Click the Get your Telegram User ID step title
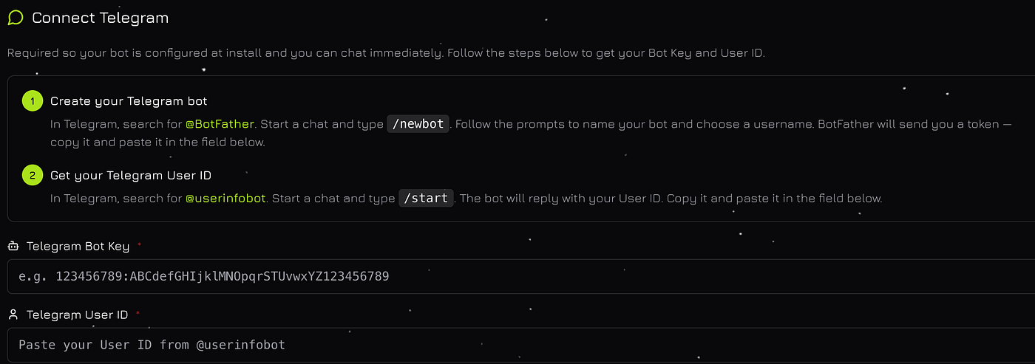The width and height of the screenshot is (1035, 364). [x=131, y=175]
